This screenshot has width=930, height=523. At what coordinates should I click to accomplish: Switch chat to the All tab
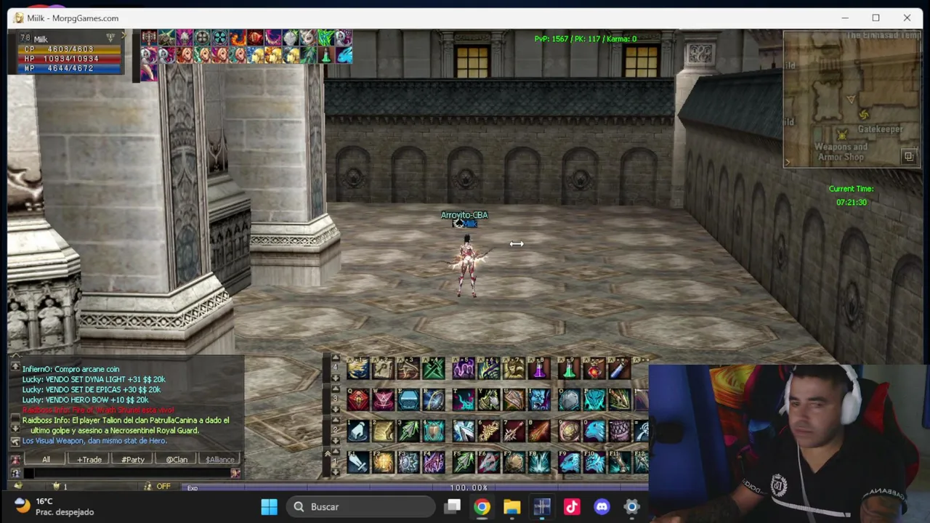pos(46,460)
